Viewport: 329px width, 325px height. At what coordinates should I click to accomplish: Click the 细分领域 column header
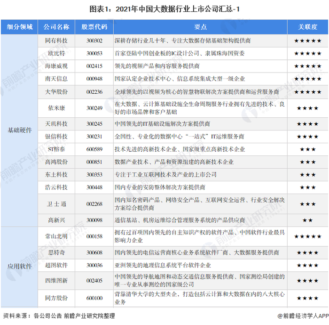pyautogui.click(x=19, y=27)
